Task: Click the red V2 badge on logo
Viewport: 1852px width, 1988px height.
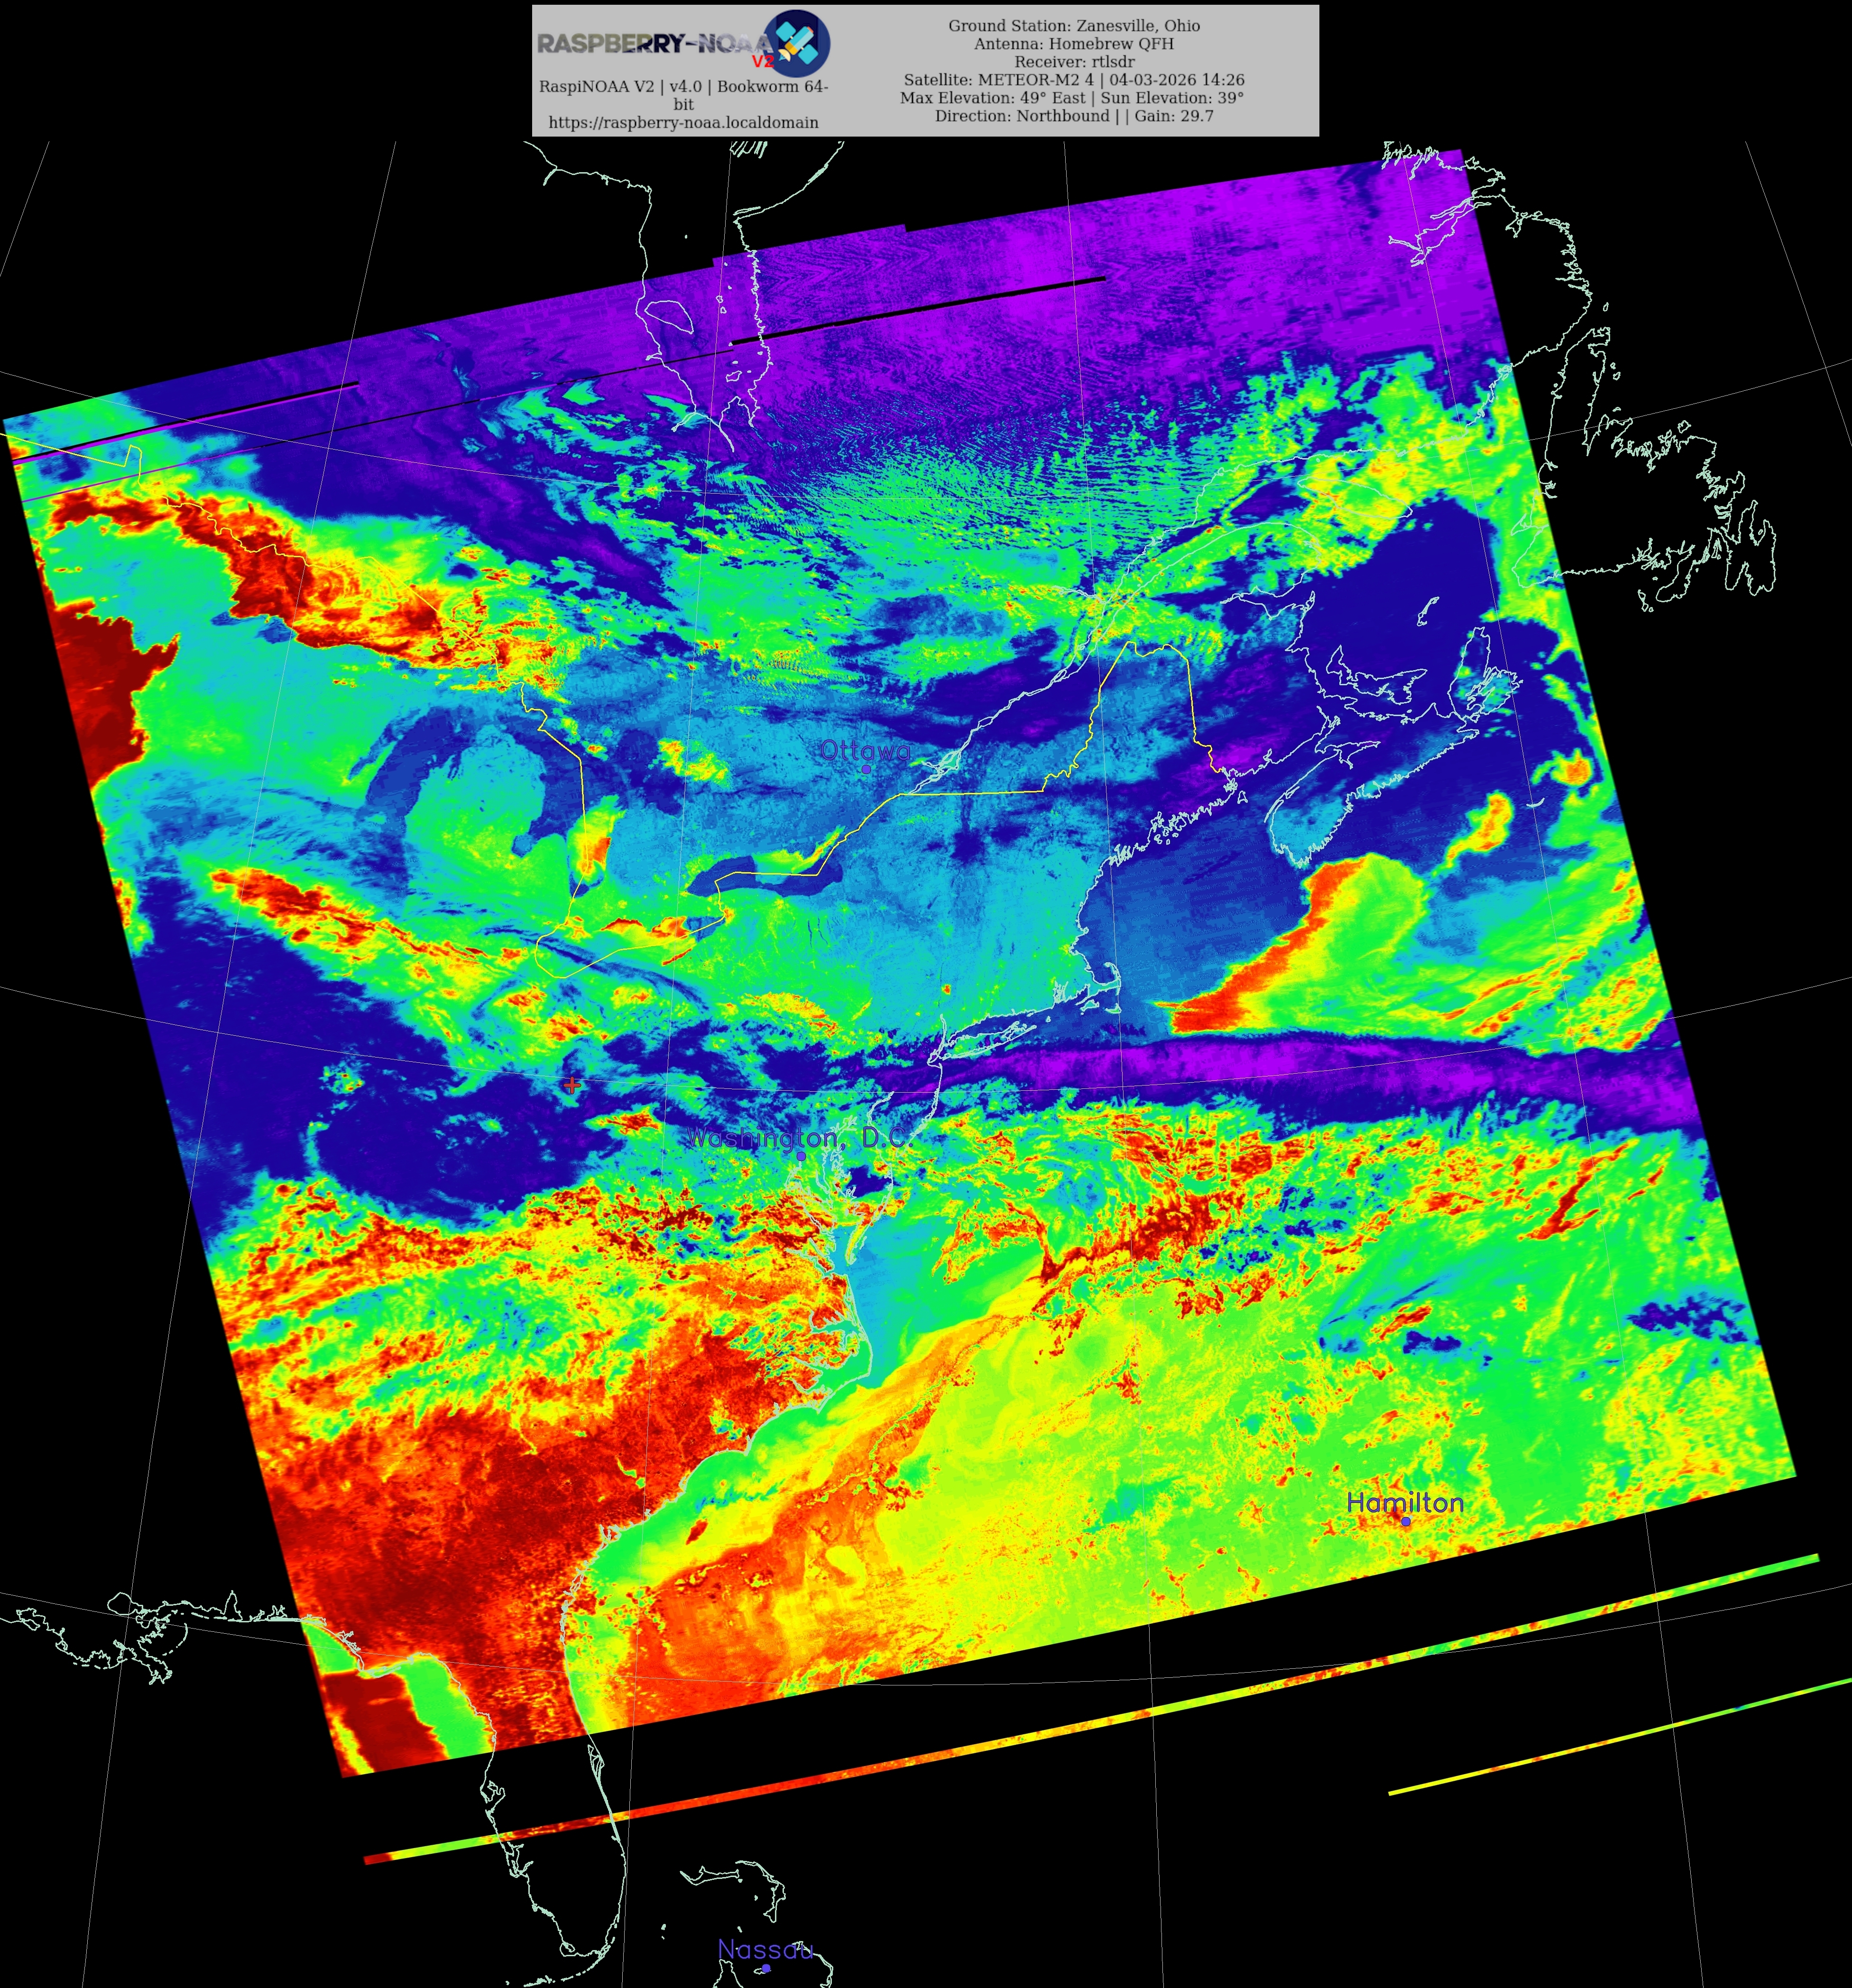Action: [x=763, y=62]
